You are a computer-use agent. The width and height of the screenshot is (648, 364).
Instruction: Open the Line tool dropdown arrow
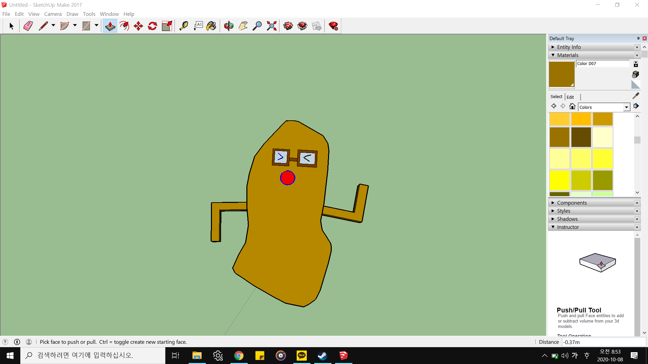53,25
